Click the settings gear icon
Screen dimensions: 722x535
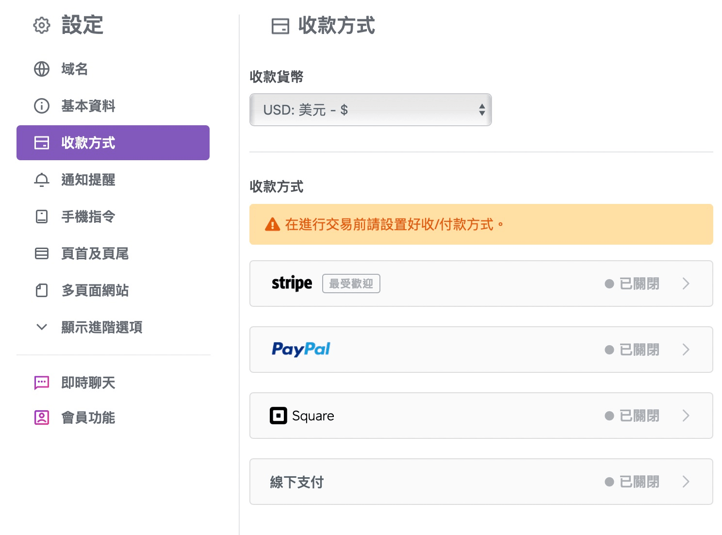coord(42,25)
